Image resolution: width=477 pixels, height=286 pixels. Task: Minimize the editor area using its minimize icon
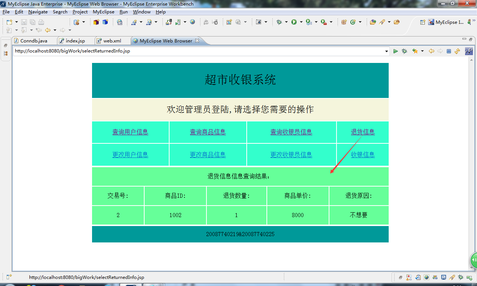pyautogui.click(x=464, y=39)
